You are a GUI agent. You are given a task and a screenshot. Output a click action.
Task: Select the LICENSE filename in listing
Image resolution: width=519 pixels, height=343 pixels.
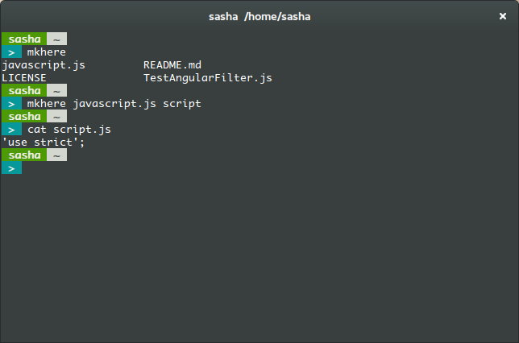point(24,78)
